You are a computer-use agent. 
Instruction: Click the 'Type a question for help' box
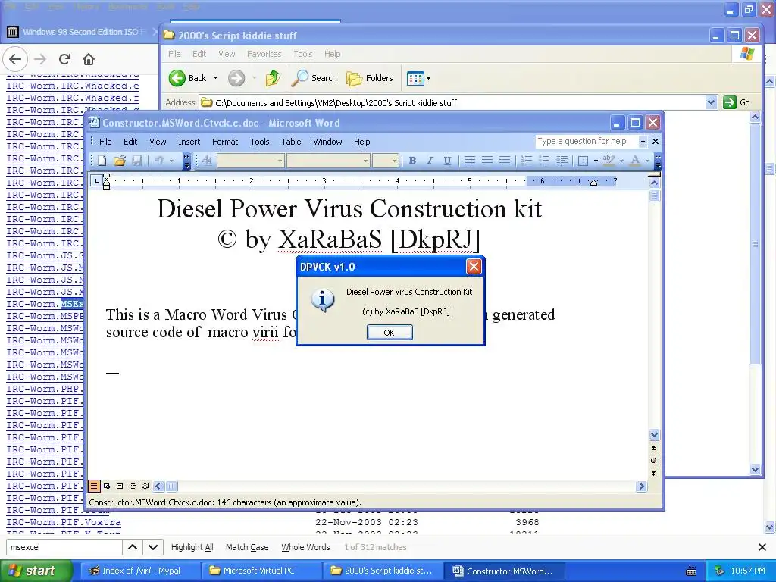coord(586,141)
